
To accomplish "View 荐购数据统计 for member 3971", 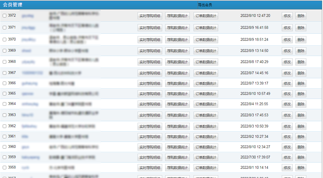I will coord(177,28).
